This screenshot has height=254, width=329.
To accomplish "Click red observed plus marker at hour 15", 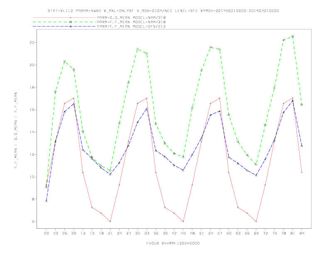I will point(92,208).
